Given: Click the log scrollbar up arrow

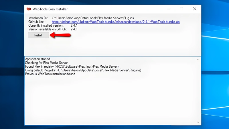Looking at the screenshot, I should point(198,59).
